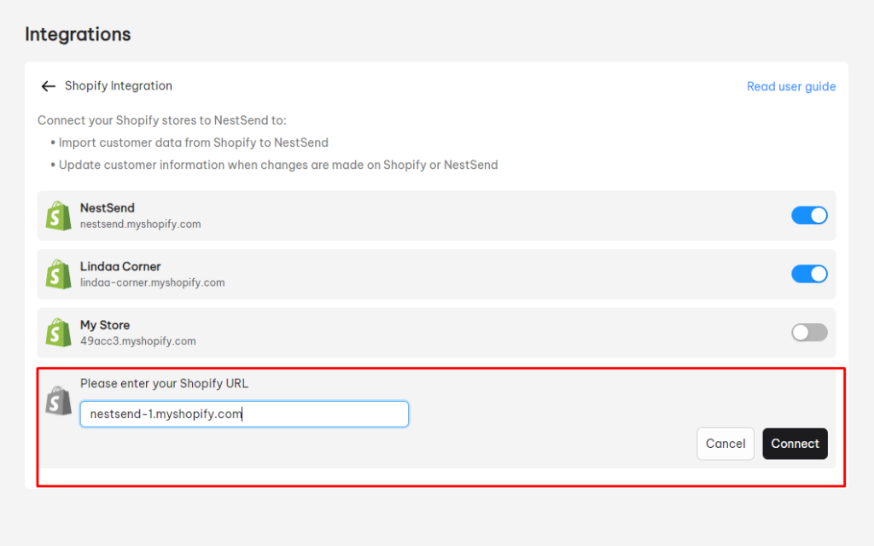Select the NestSend store name
This screenshot has height=546, width=874.
107,208
